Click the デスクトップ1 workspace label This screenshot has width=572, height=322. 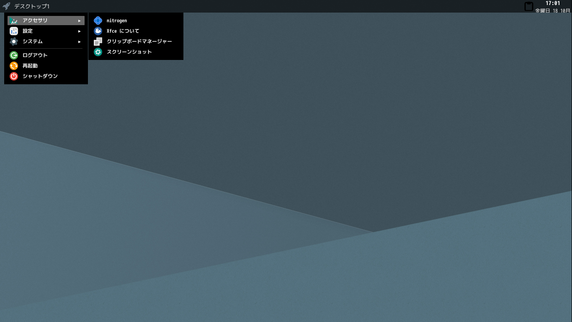pos(32,6)
